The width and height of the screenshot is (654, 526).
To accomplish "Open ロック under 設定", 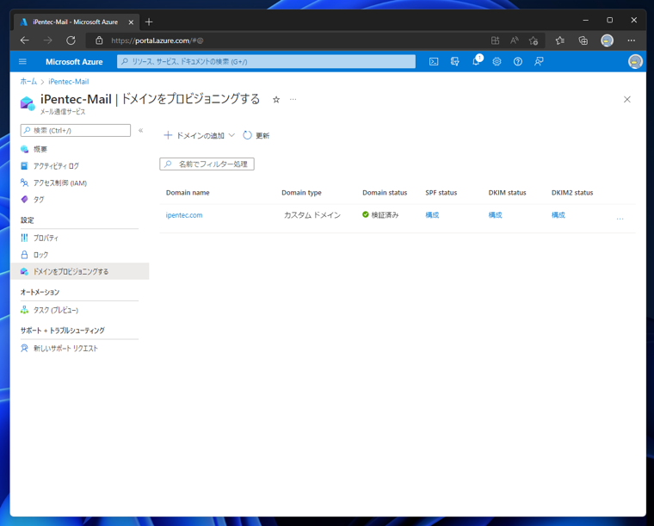I will [40, 255].
